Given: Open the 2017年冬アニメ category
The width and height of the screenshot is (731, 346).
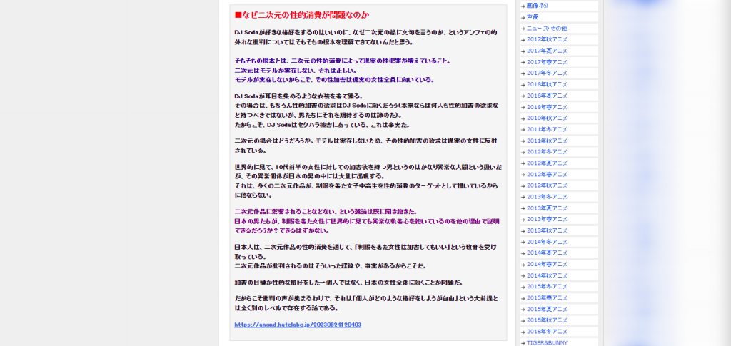Looking at the screenshot, I should pyautogui.click(x=547, y=73).
